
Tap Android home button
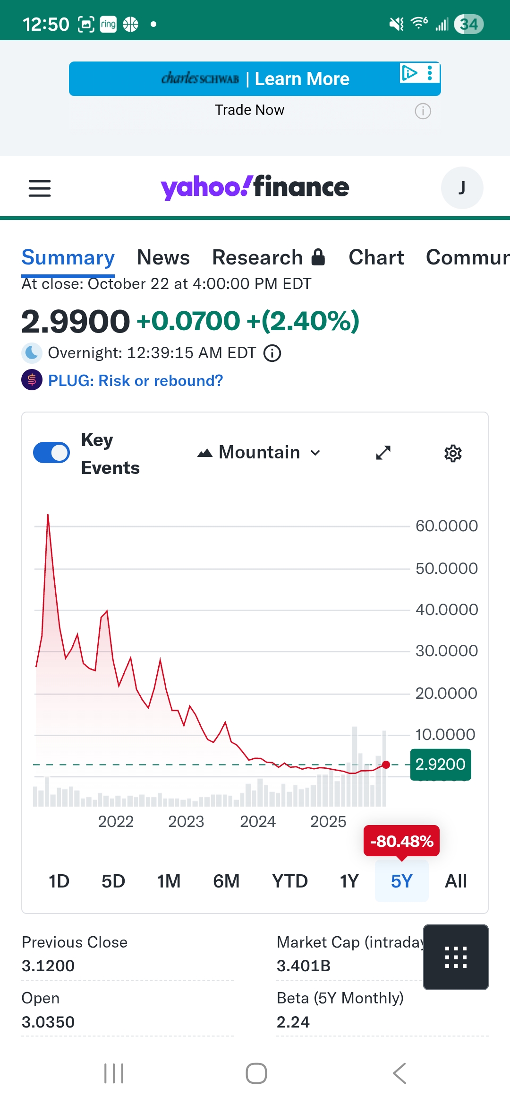256,1073
